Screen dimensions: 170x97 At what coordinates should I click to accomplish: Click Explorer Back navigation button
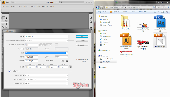(98, 7)
